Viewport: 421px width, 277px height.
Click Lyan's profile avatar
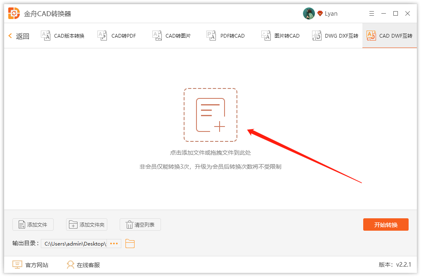tap(309, 13)
